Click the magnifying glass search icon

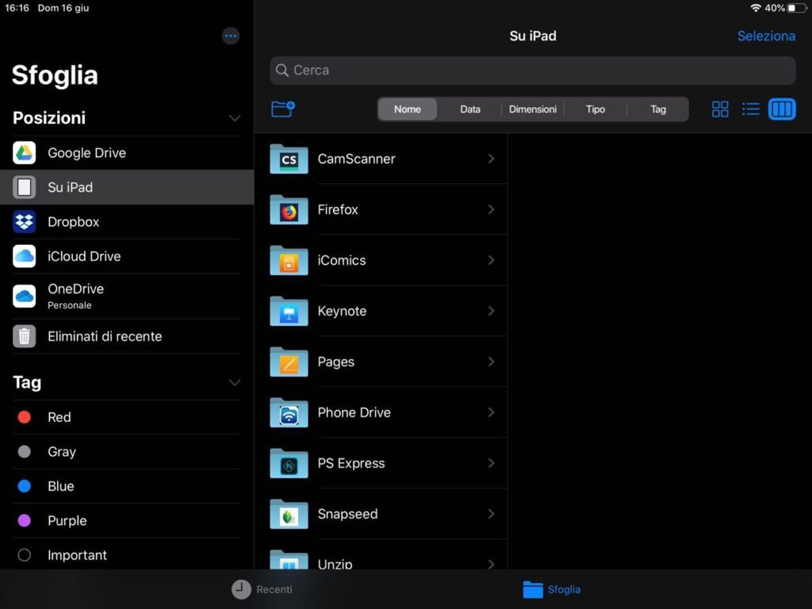coord(282,70)
